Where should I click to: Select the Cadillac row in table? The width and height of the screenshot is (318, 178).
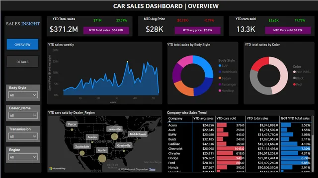tap(239, 144)
